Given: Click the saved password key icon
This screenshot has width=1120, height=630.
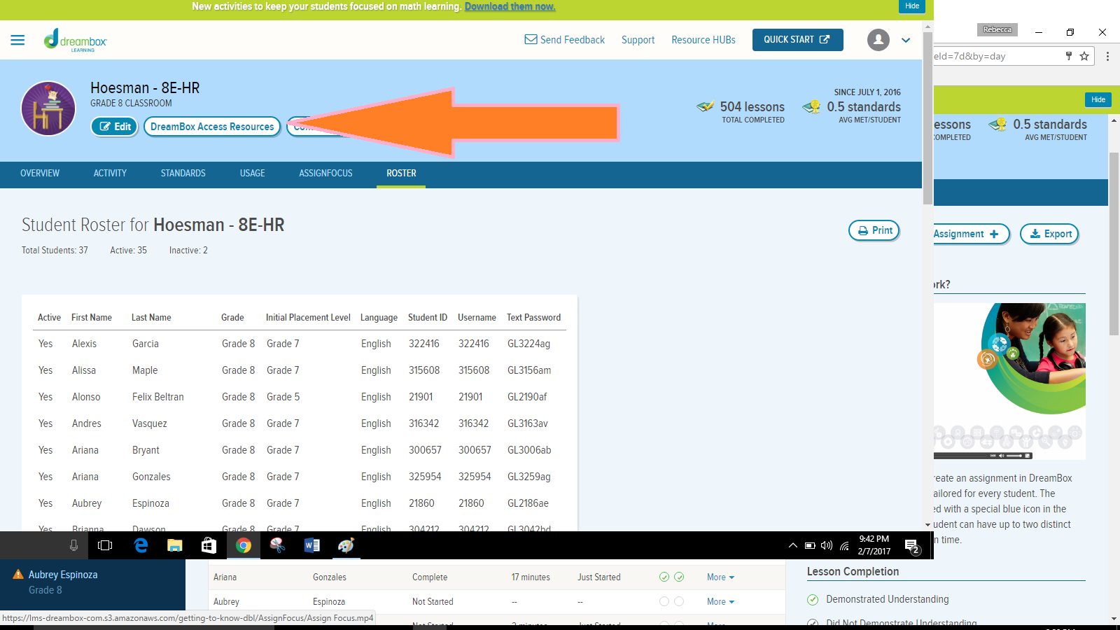Looking at the screenshot, I should pyautogui.click(x=1069, y=56).
